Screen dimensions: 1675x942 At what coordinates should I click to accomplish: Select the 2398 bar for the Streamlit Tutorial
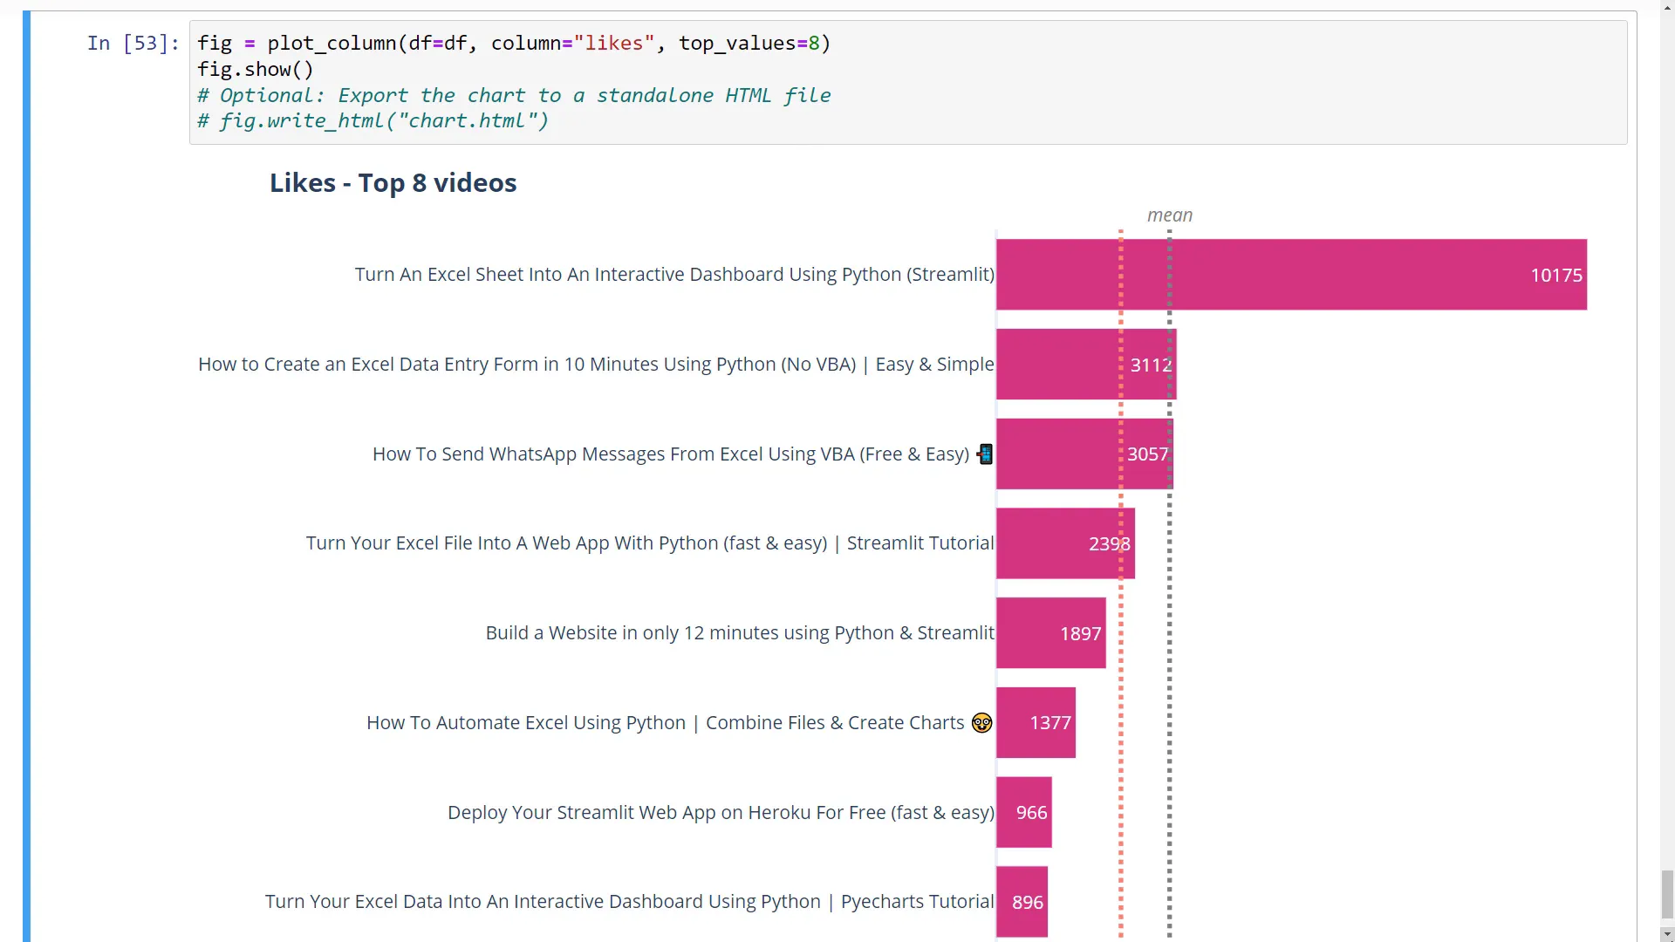tap(1065, 543)
